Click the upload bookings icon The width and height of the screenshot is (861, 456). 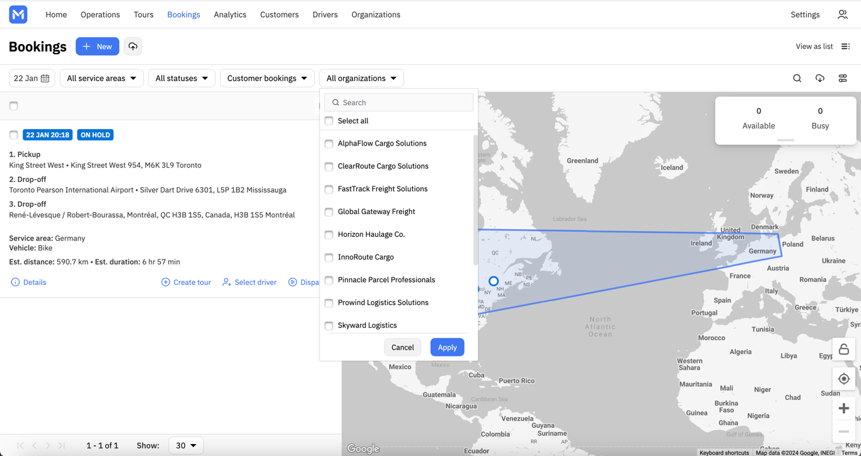(132, 47)
